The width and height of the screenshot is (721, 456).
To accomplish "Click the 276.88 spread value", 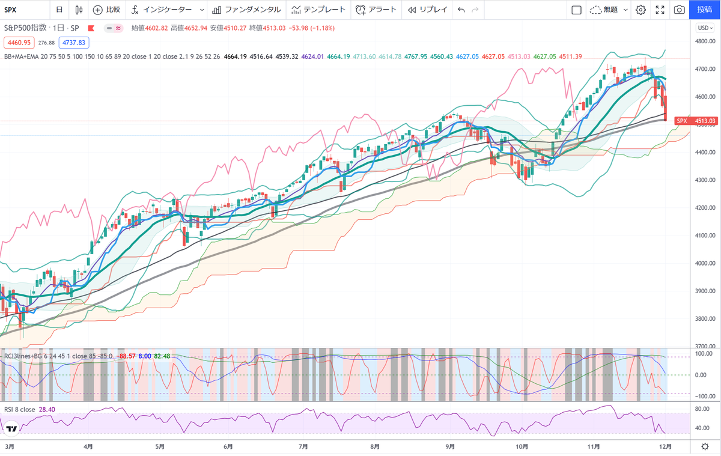I will pos(46,43).
